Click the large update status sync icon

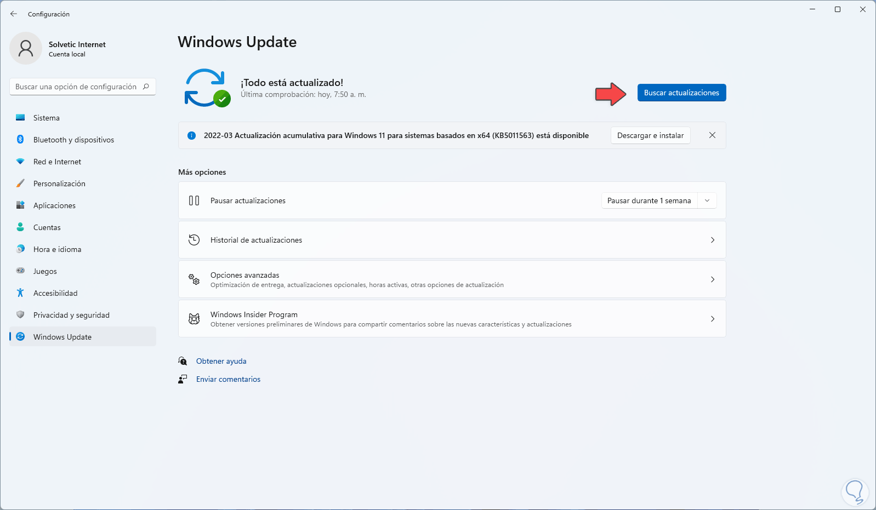(x=207, y=88)
